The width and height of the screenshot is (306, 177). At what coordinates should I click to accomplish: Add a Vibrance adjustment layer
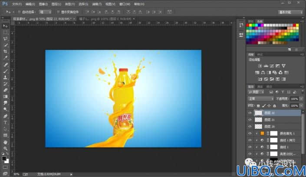coord(283,66)
